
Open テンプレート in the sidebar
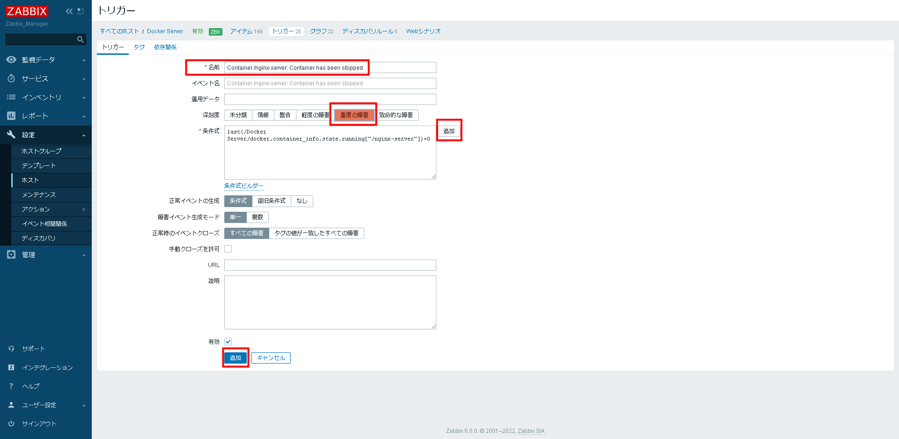pos(52,165)
